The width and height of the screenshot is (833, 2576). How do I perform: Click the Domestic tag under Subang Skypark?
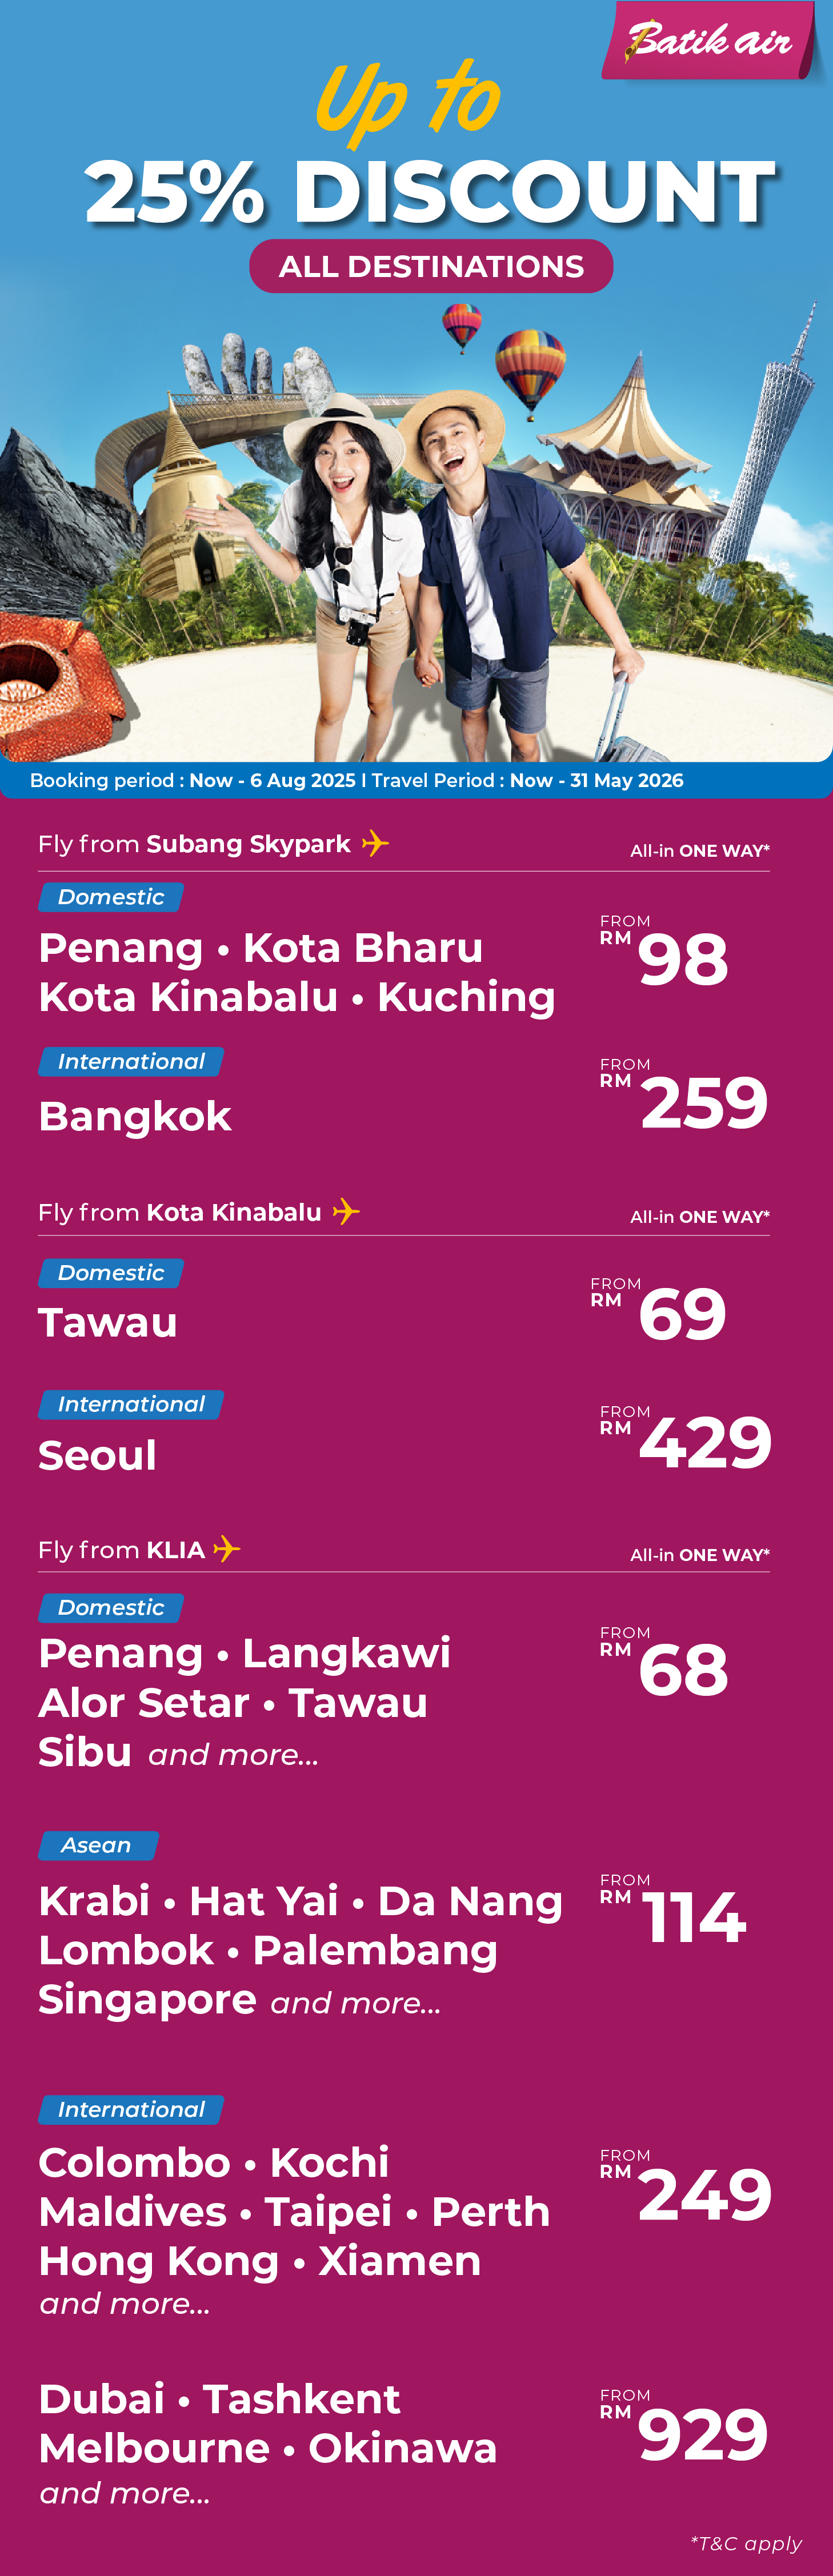click(111, 897)
